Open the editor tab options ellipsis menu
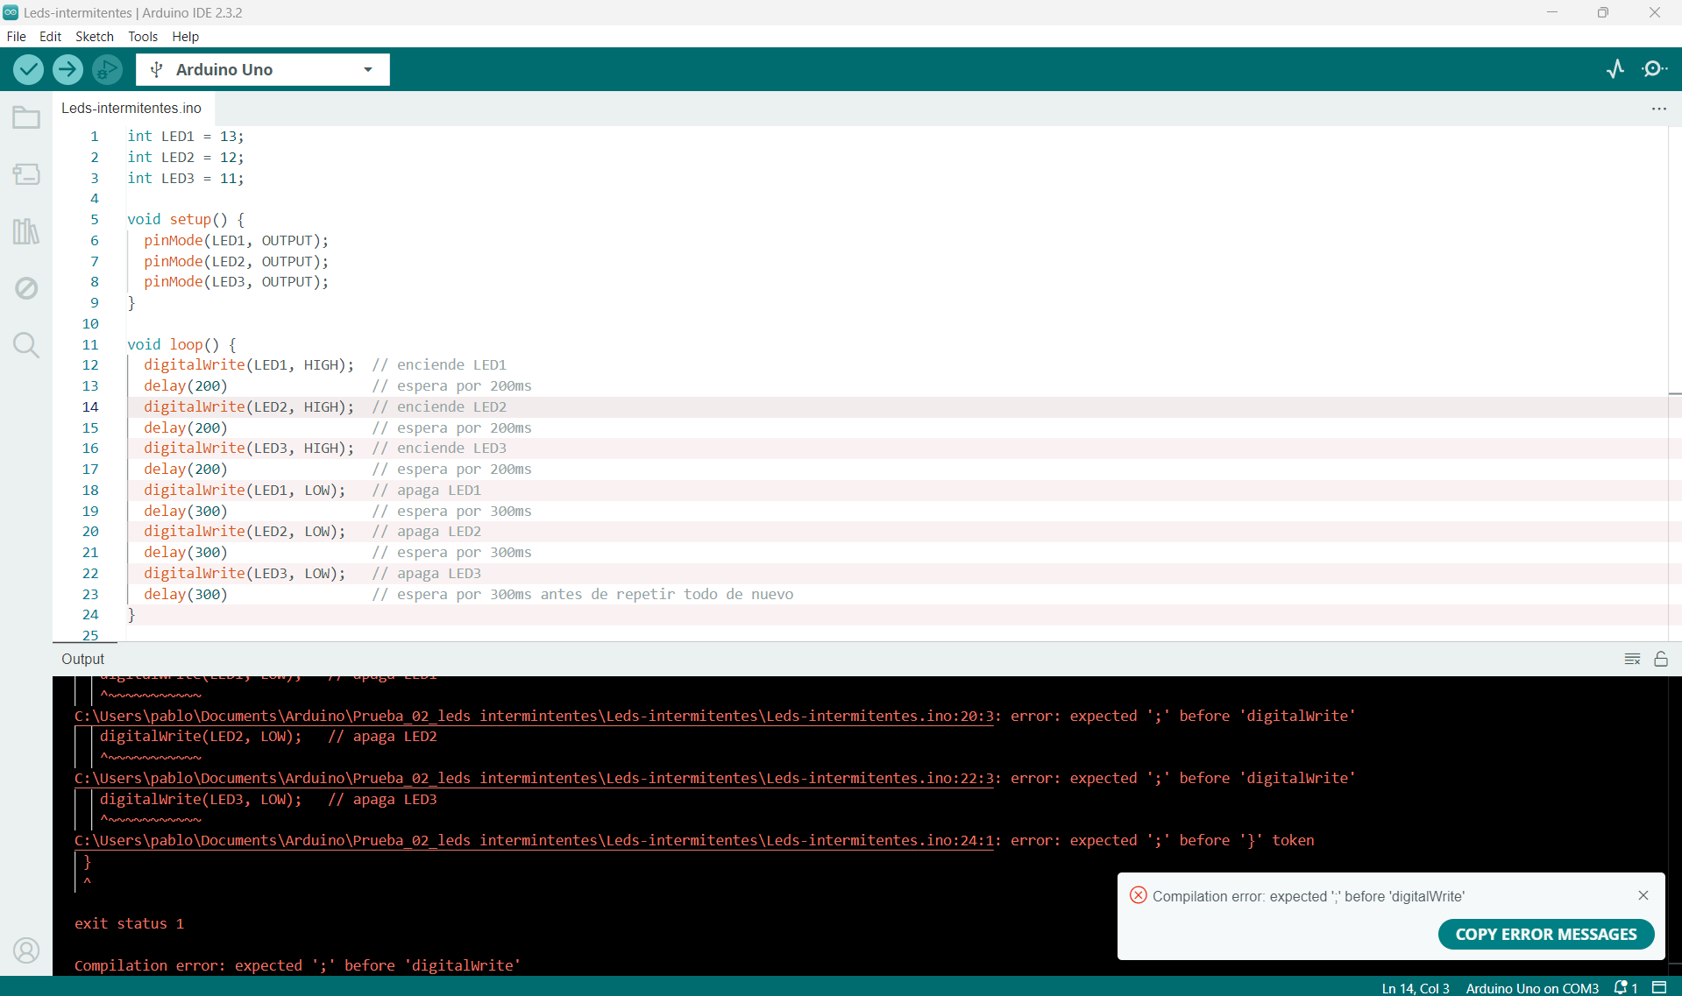The width and height of the screenshot is (1682, 996). 1659,109
